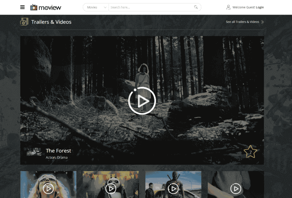Click the guest user profile icon

[x=228, y=7]
